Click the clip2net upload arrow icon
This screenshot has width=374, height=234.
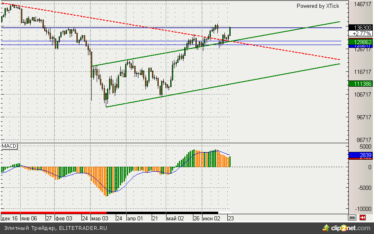(x=326, y=227)
